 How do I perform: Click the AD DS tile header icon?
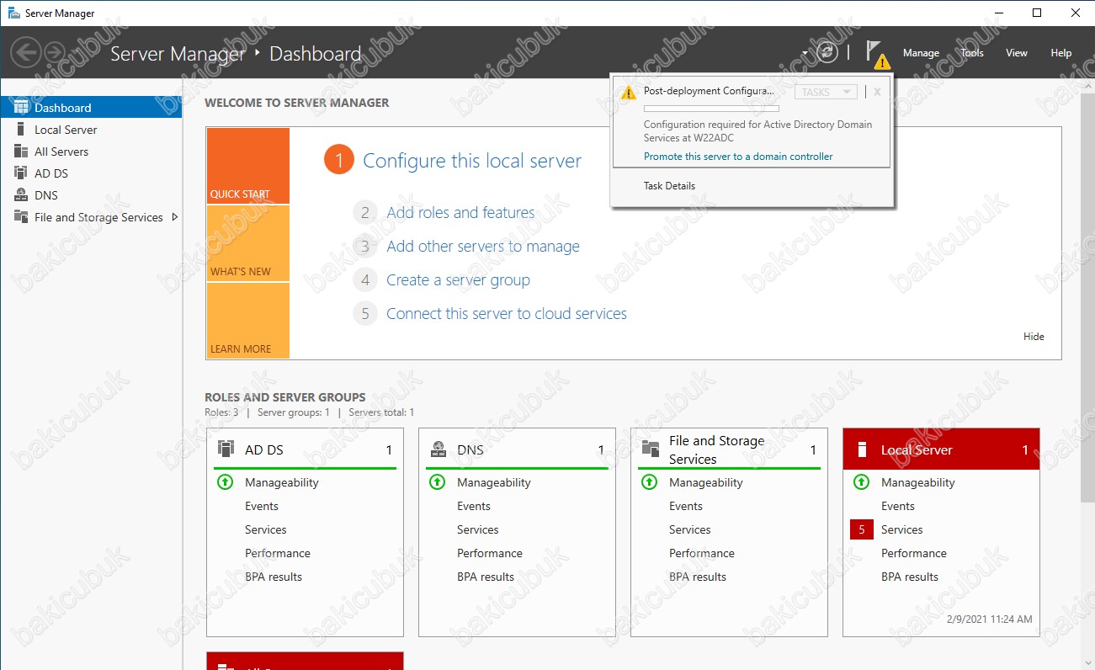tap(226, 449)
